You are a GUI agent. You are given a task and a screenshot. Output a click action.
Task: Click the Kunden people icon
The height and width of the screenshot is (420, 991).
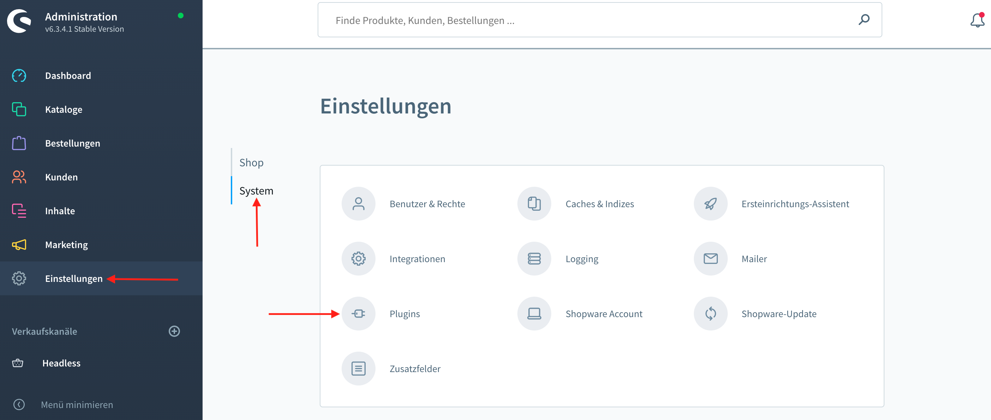(19, 177)
